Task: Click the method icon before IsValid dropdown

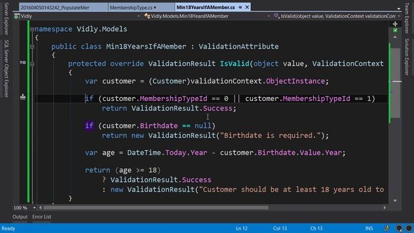Action: (x=277, y=16)
